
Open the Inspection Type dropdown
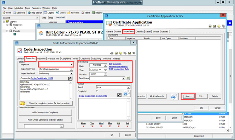[x=72, y=69]
